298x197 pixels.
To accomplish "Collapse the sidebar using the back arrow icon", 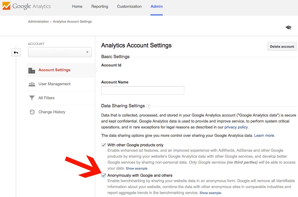I will pyautogui.click(x=16, y=52).
